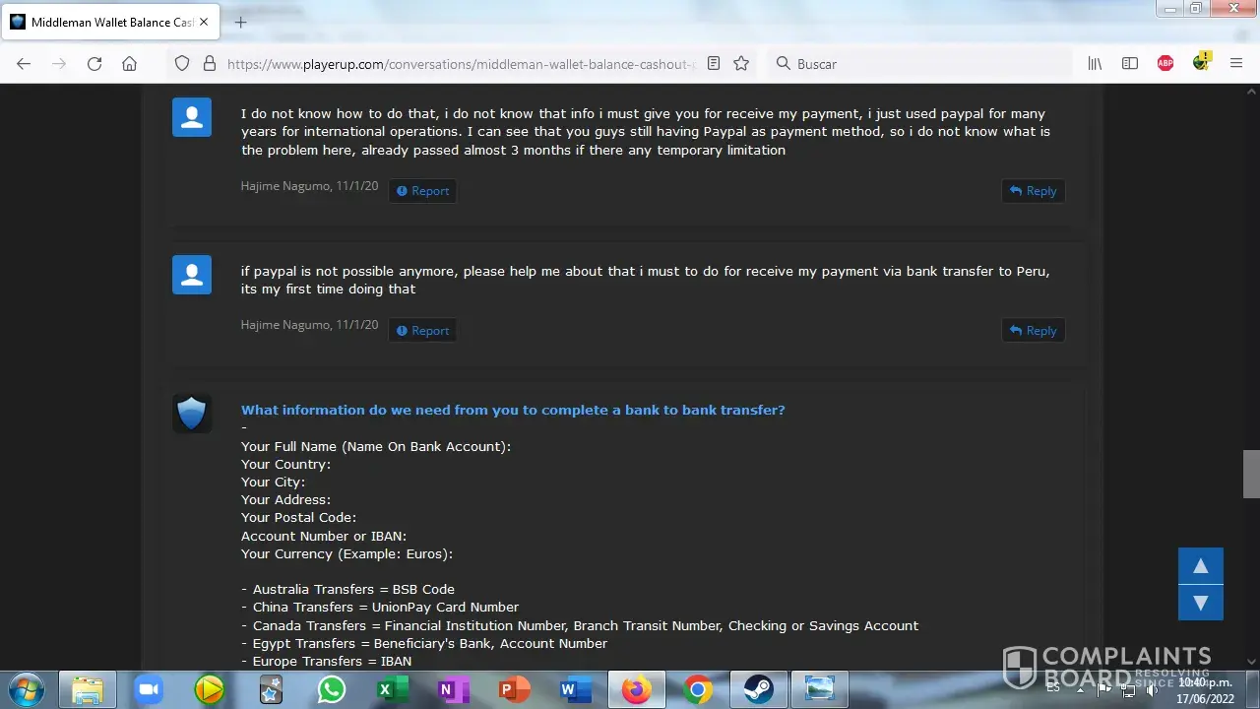Jump to page bottom with down arrow
The image size is (1260, 709).
pyautogui.click(x=1201, y=603)
